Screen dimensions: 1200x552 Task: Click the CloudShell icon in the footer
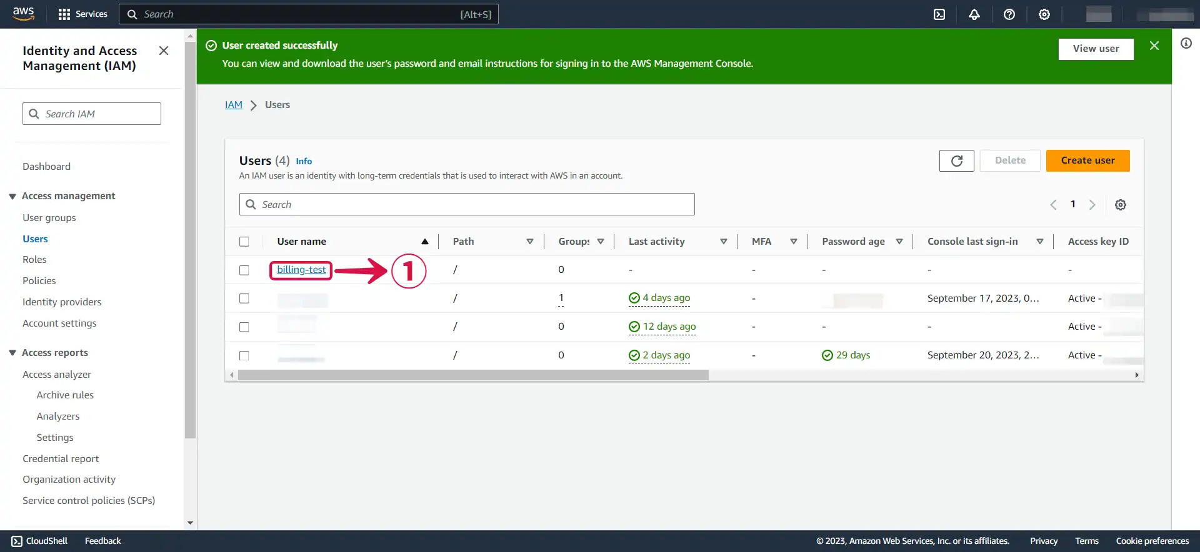tap(17, 541)
